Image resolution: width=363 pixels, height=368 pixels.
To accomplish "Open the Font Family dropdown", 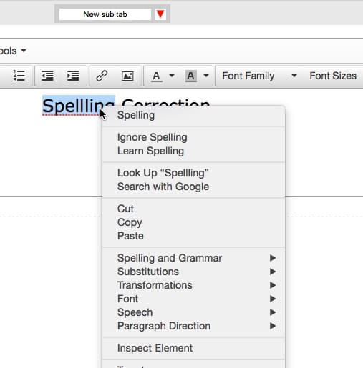I will [x=259, y=76].
